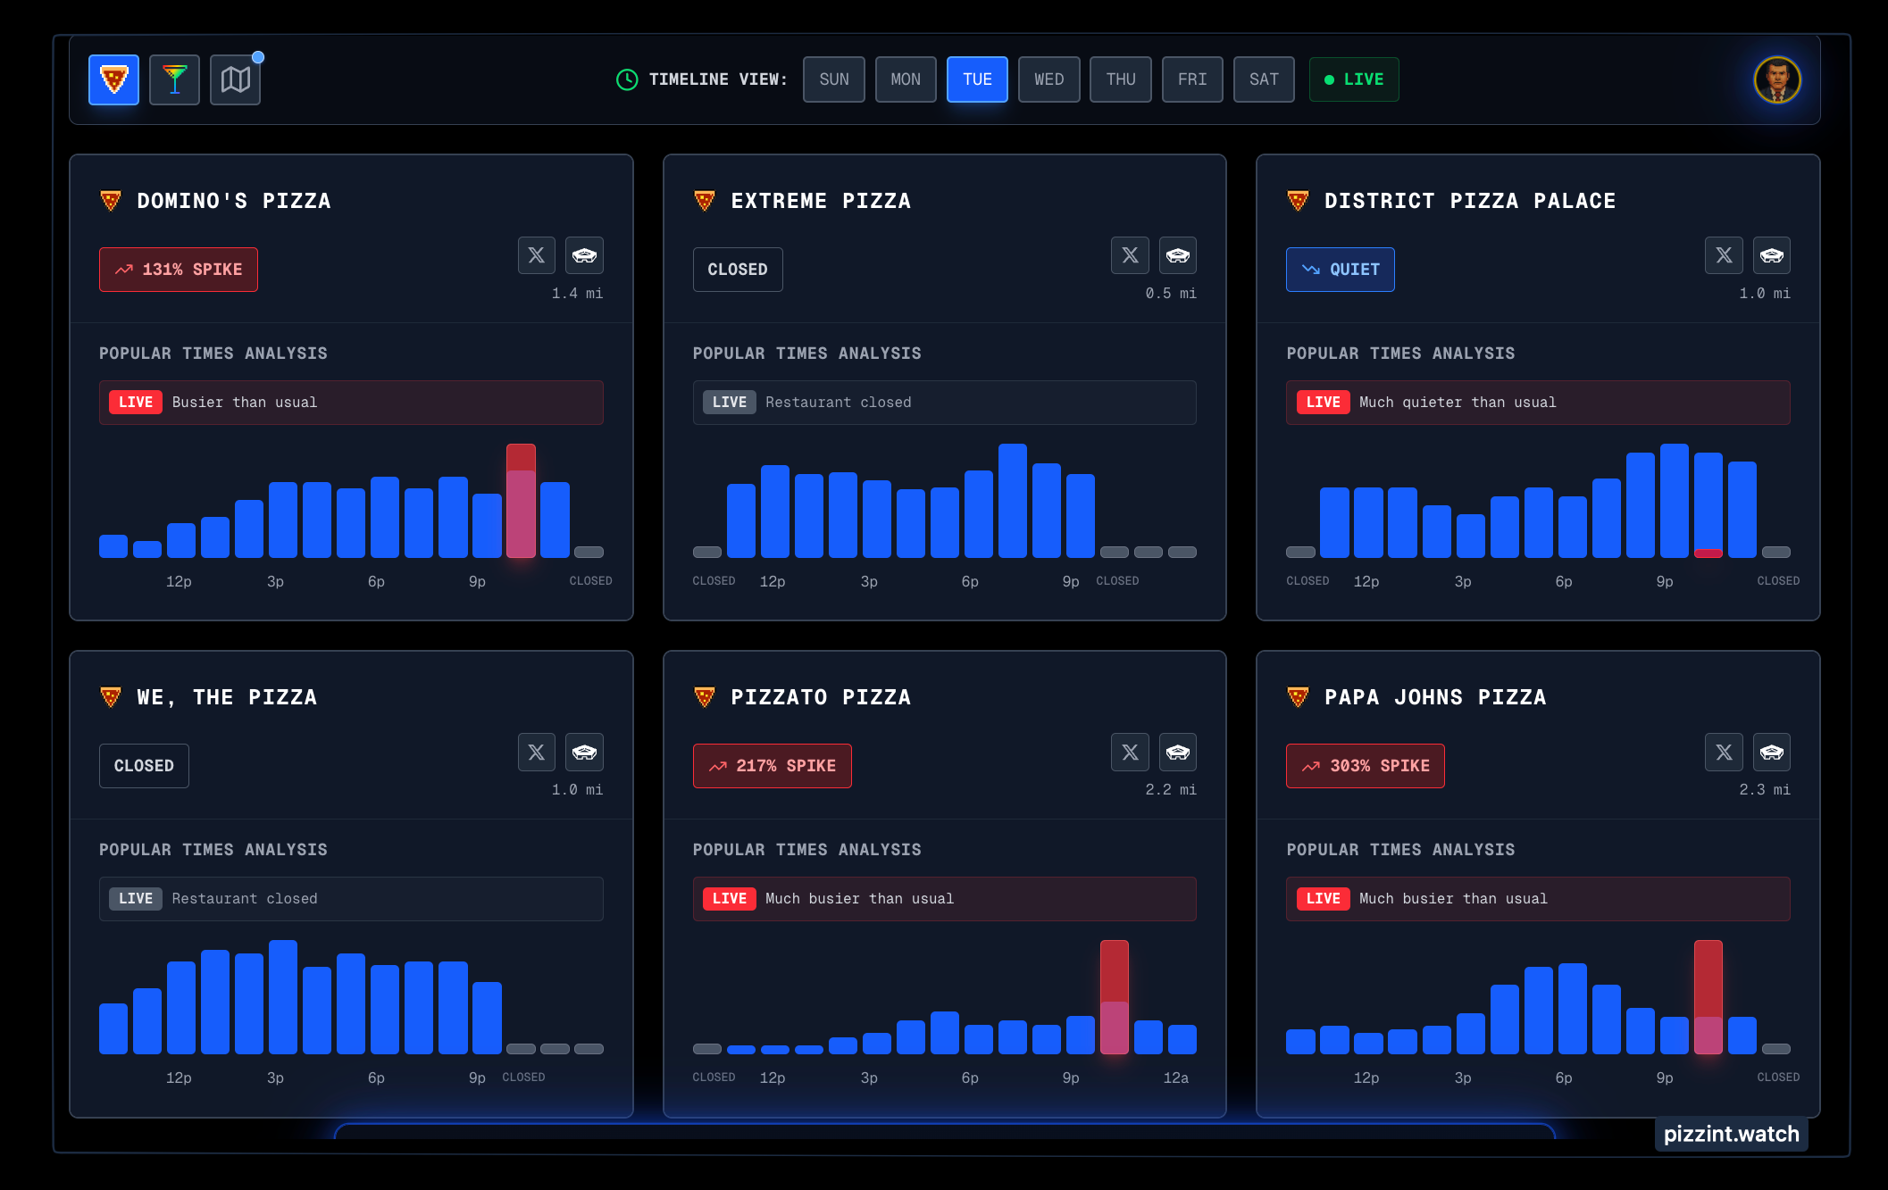Click the timeline clock icon
Viewport: 1888px width, 1190px height.
tap(627, 79)
